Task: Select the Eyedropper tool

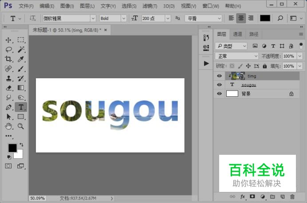Action: tap(21, 59)
